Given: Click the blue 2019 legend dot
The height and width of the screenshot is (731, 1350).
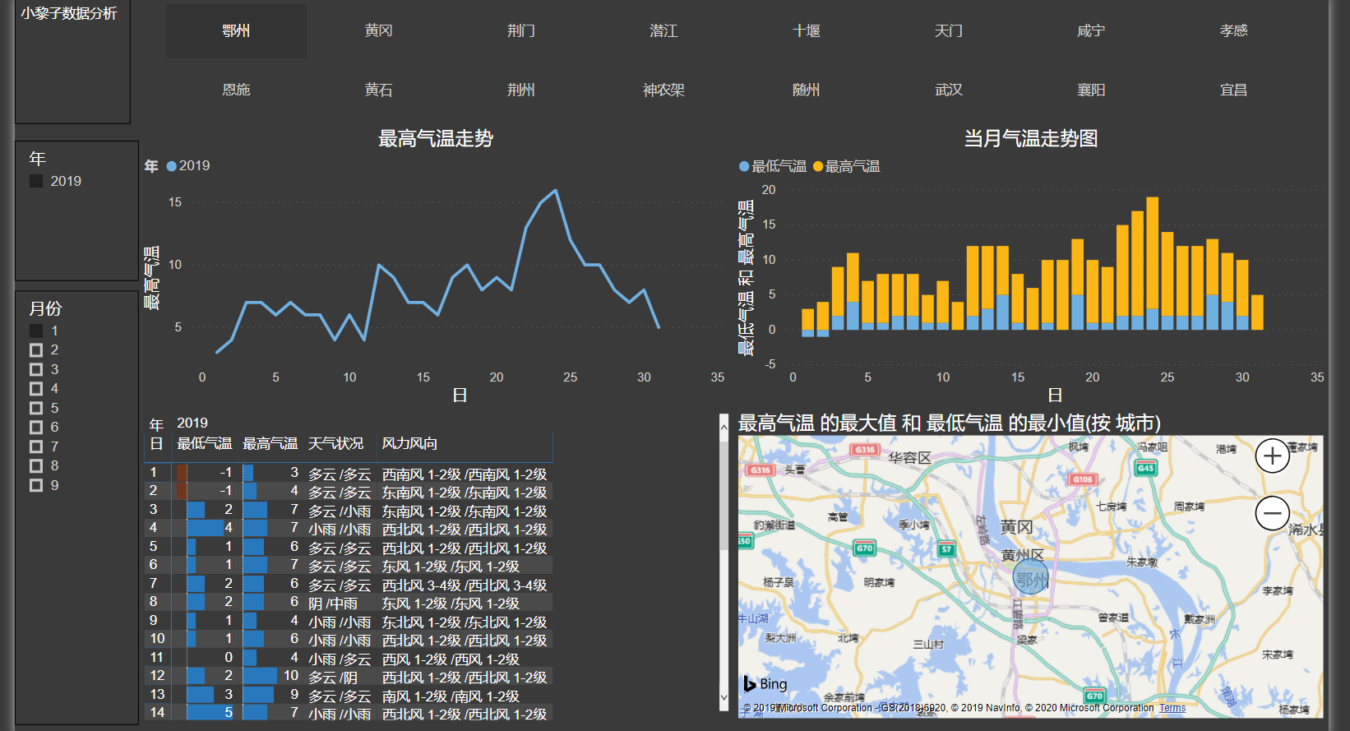Looking at the screenshot, I should point(172,166).
